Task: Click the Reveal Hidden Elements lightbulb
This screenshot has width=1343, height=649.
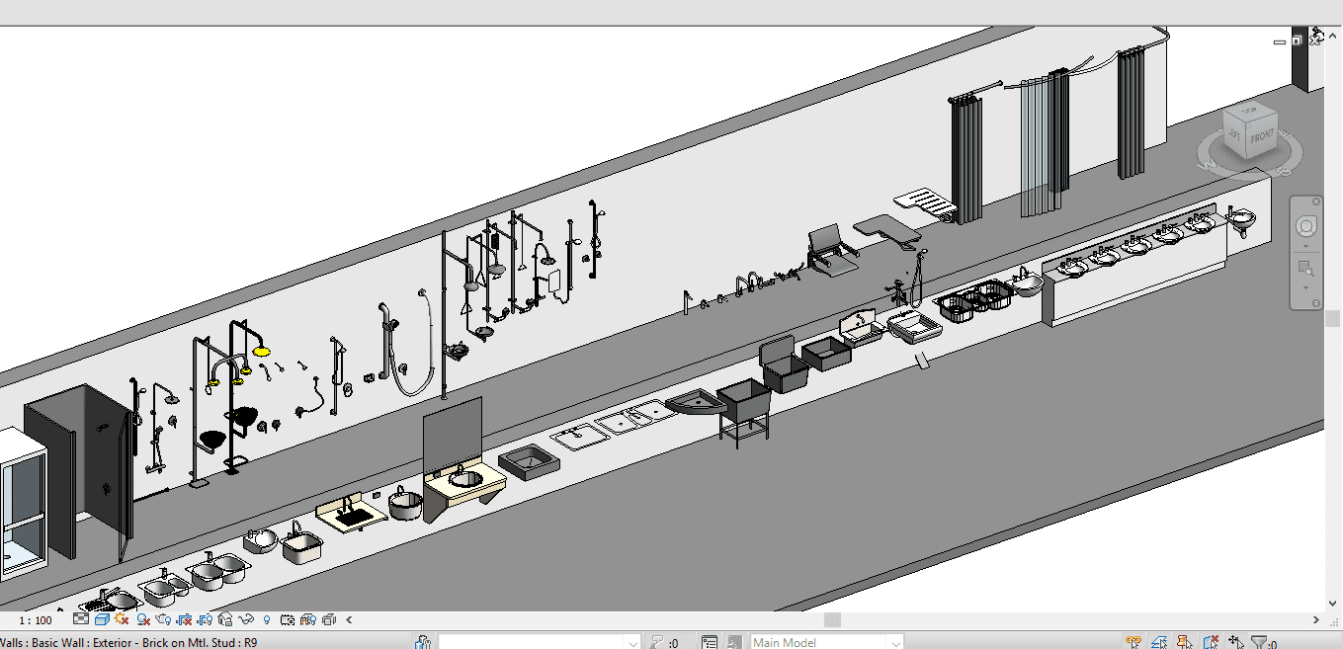Action: (x=267, y=619)
